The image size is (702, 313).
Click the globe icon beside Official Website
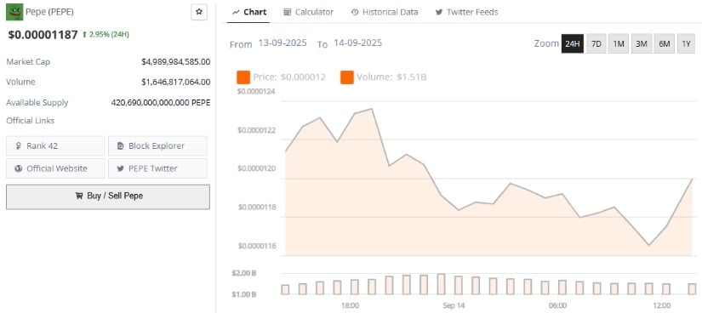(19, 168)
